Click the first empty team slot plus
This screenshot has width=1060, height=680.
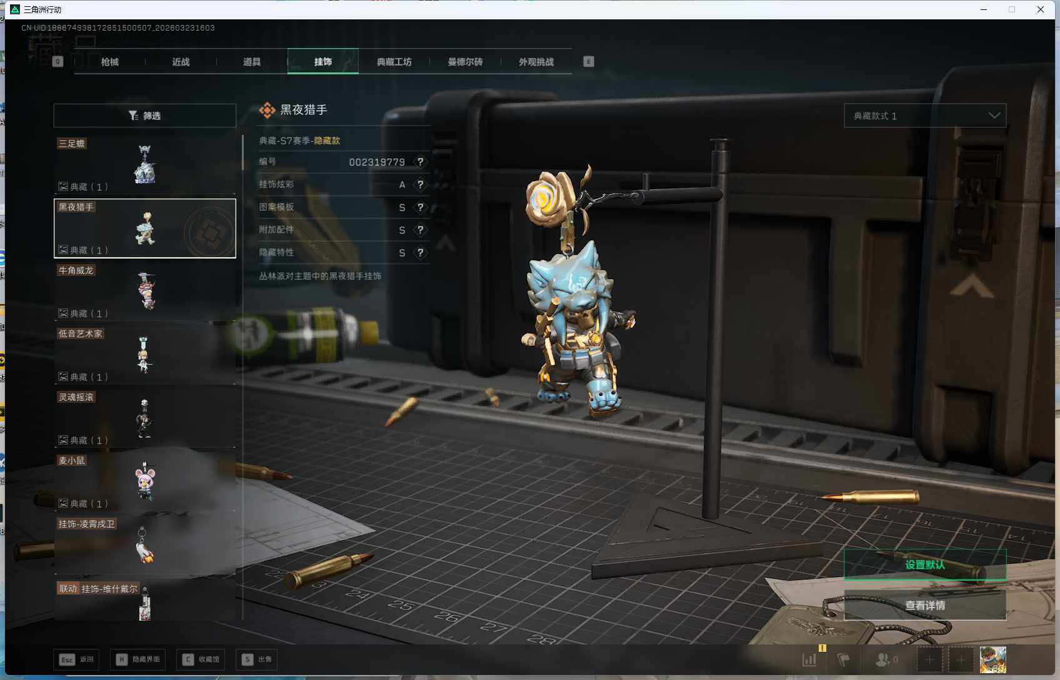coord(929,659)
